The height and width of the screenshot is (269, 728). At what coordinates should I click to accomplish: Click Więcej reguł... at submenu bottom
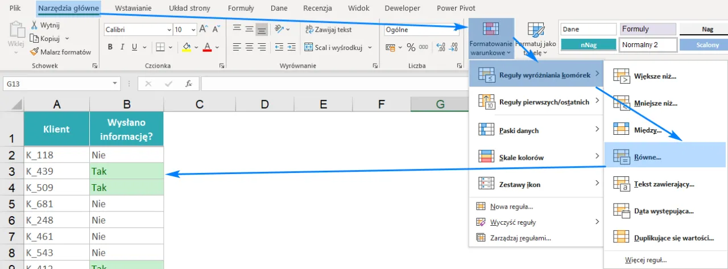pyautogui.click(x=646, y=260)
